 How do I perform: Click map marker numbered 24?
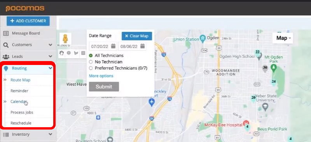pos(274,82)
